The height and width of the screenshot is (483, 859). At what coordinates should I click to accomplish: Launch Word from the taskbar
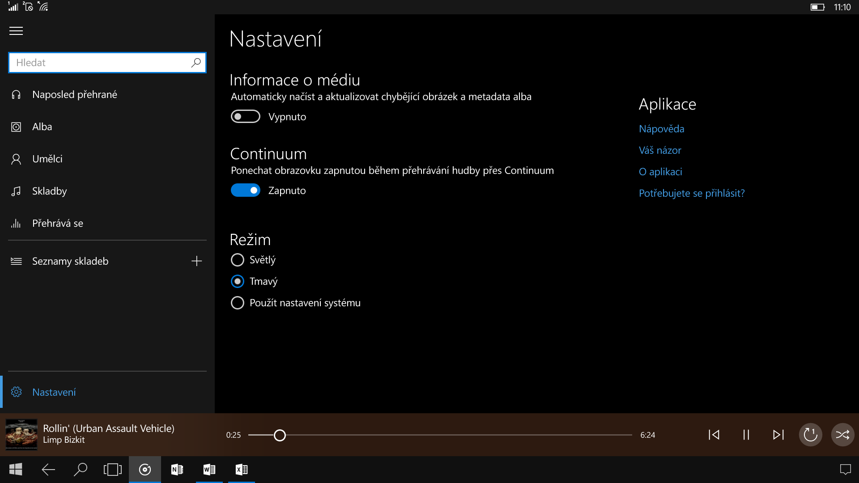(209, 470)
